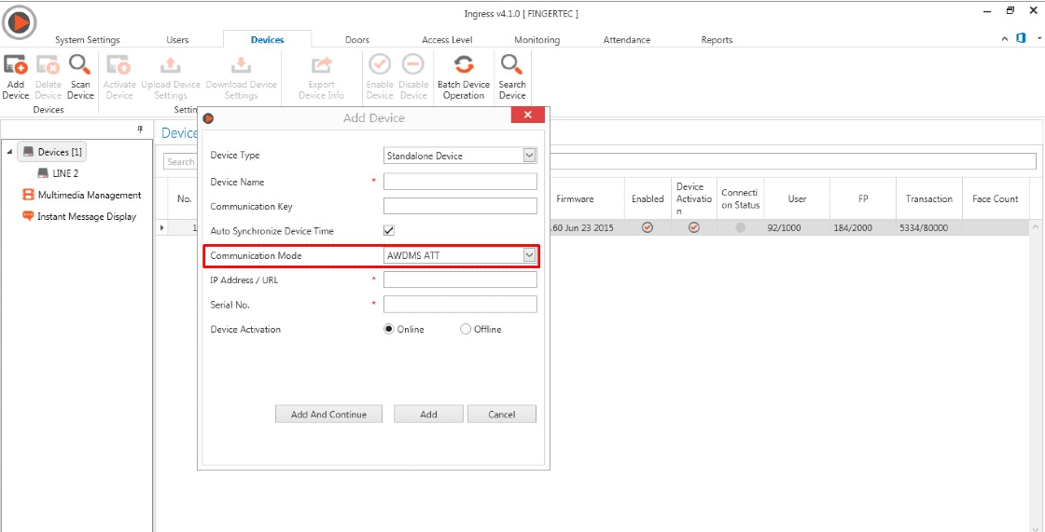Image resolution: width=1045 pixels, height=532 pixels.
Task: Select Devices [1] in the tree
Action: pos(52,152)
